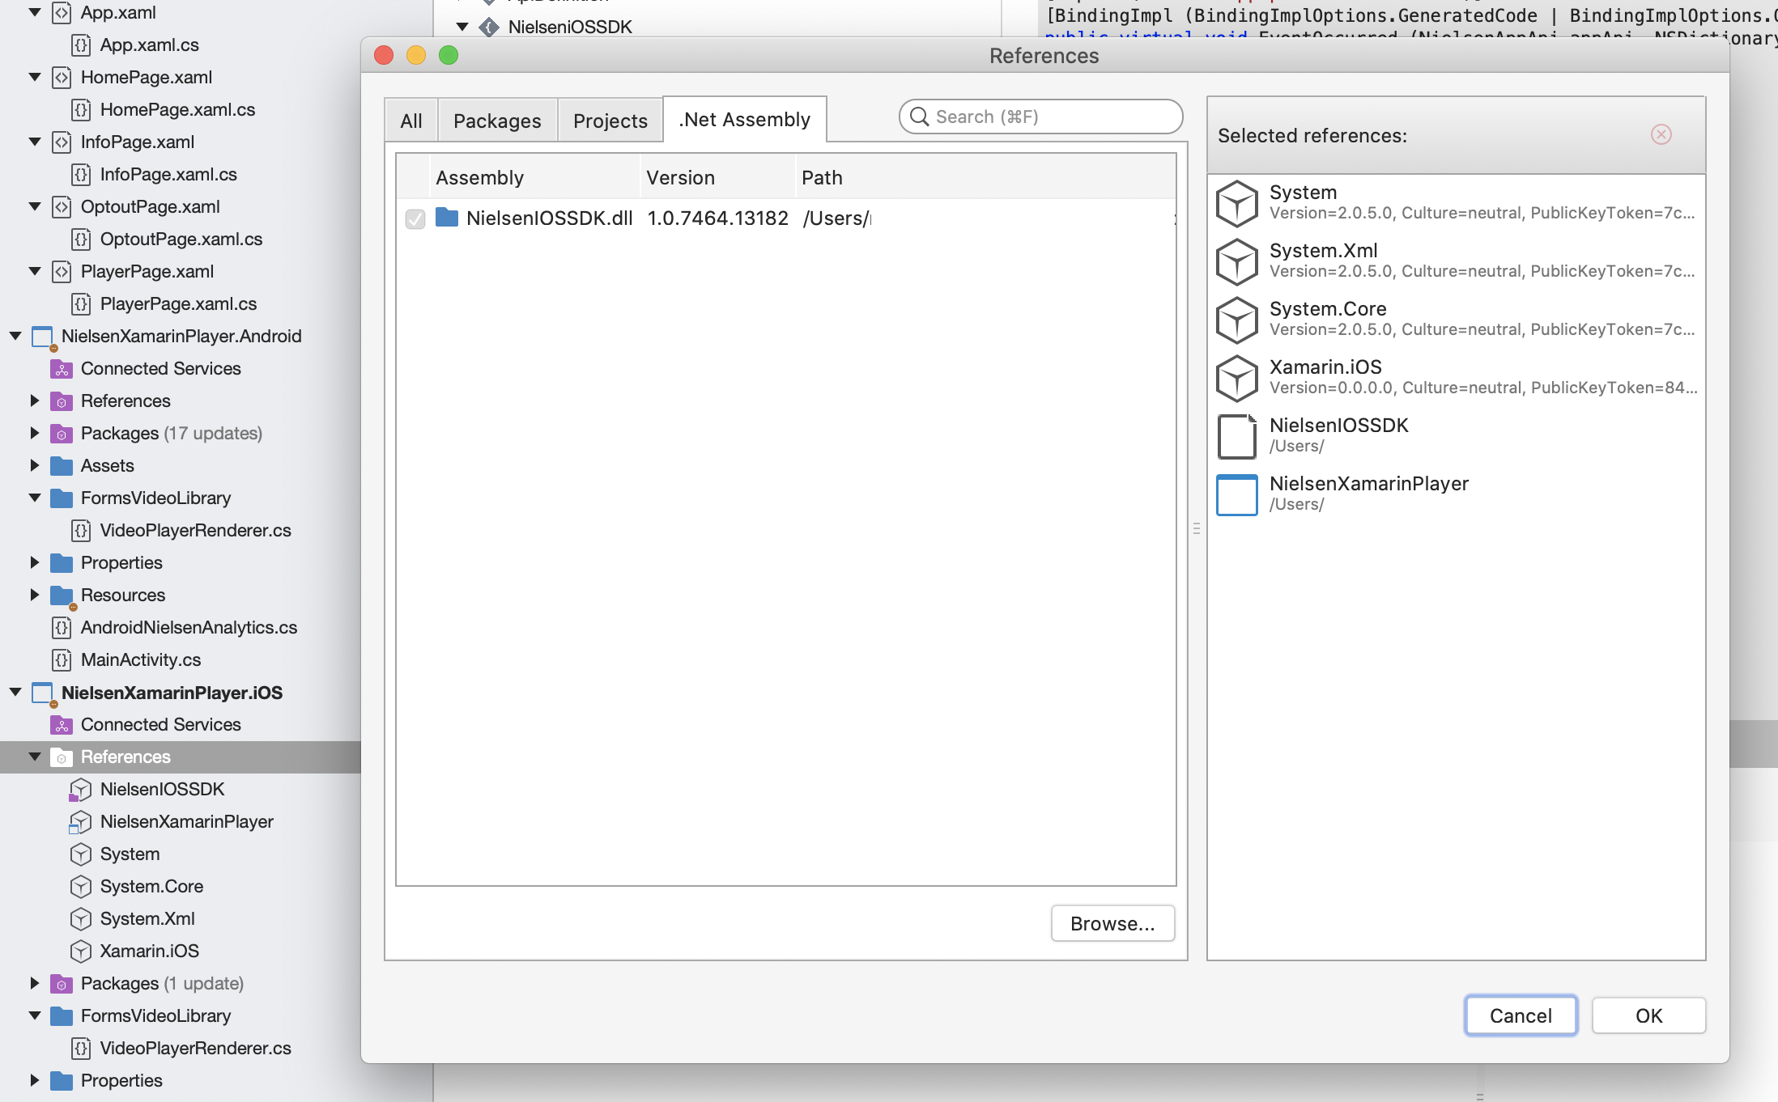Screen dimensions: 1778x1102
Task: Collapse the NielsenXamarinPlayer.iOS project
Action: pos(15,692)
